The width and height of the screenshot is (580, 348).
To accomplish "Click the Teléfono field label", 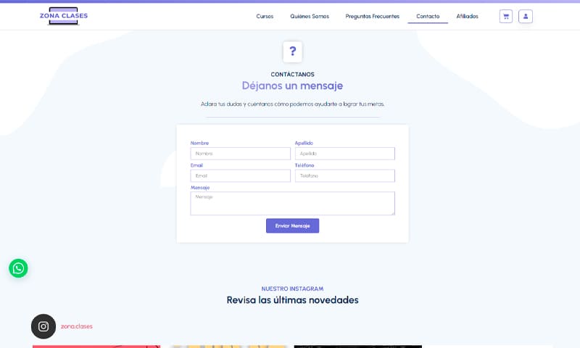I will [x=304, y=165].
